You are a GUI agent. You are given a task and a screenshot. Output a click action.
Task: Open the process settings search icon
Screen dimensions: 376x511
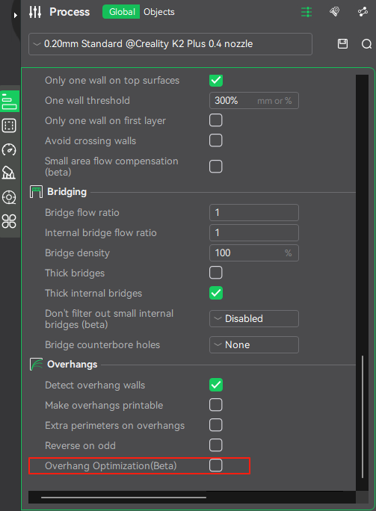coord(366,43)
